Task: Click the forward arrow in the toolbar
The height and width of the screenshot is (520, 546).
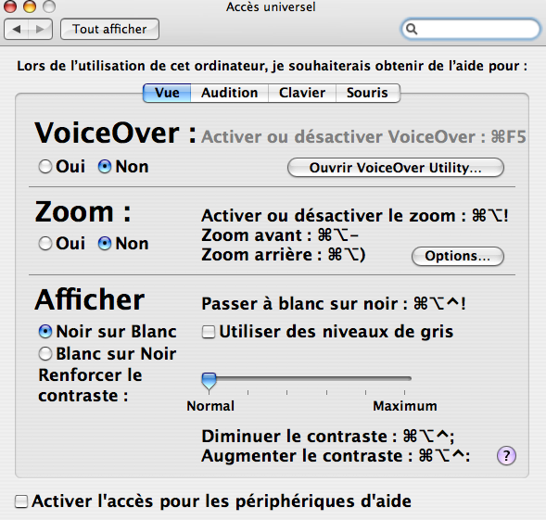Action: pos(41,30)
